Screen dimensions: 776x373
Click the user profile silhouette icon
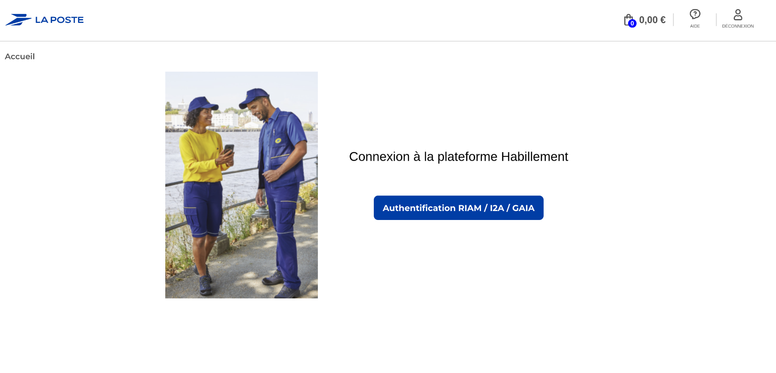(738, 15)
